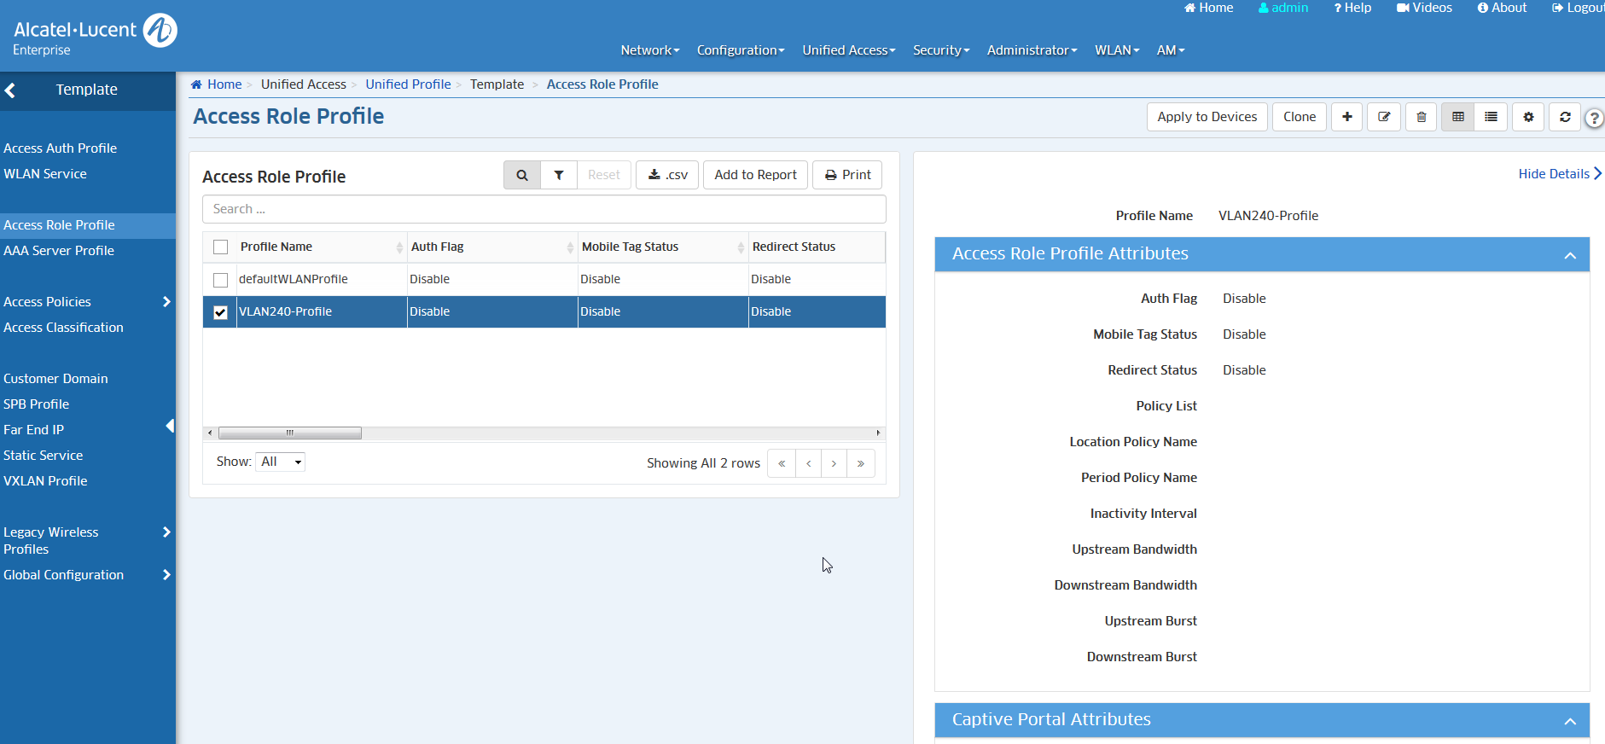Uncheck the VLAN240-Profile row checkbox
The height and width of the screenshot is (744, 1605).
click(221, 312)
